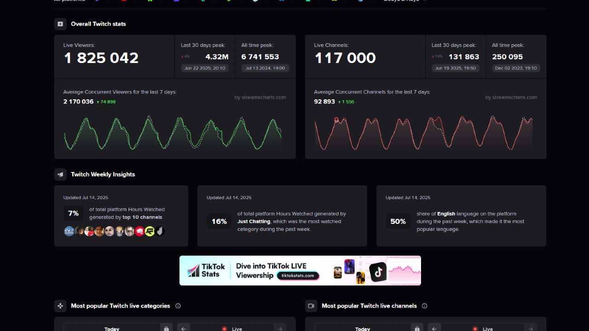Viewport: 589px width, 331px height.
Task: Click the green +74 898 change indicator
Action: pos(106,102)
